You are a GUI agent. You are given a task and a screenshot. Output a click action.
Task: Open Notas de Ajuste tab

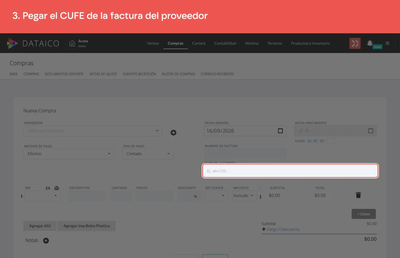[x=103, y=74]
